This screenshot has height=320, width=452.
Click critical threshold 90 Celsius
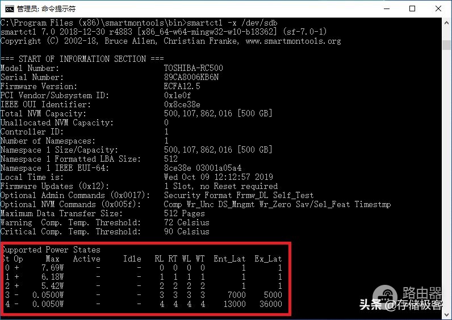click(x=186, y=231)
